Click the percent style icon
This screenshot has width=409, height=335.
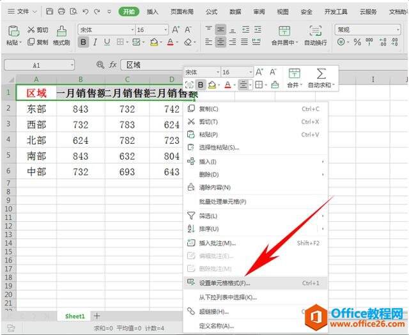point(357,42)
